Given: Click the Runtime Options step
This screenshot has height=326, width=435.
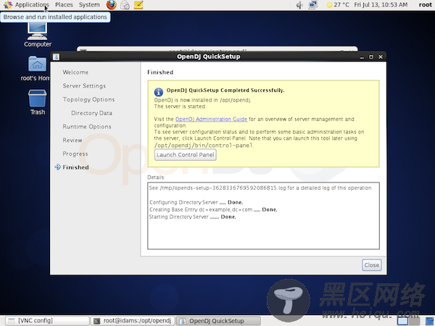Looking at the screenshot, I should (87, 127).
